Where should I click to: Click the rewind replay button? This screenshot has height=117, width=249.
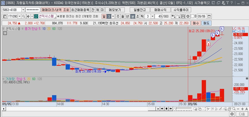(162, 109)
